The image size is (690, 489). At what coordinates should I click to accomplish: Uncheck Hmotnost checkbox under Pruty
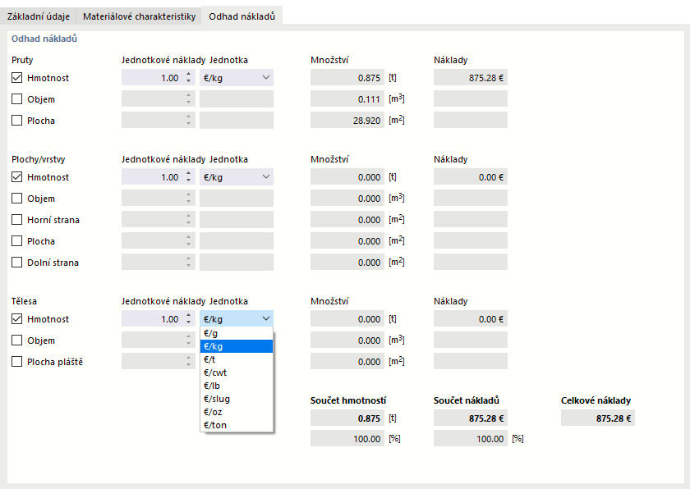point(16,78)
